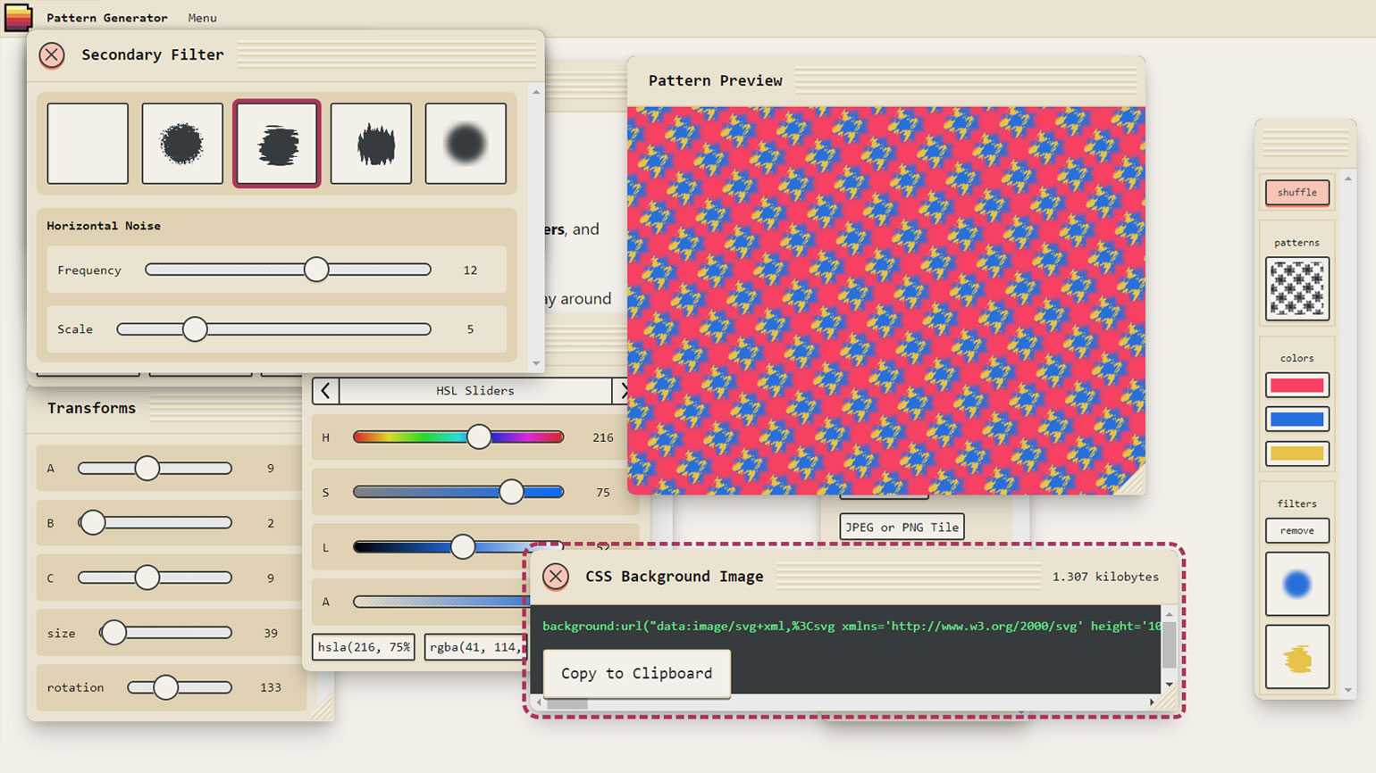Select the rough-edged circle filter thumbnail
This screenshot has width=1376, height=773.
182,144
